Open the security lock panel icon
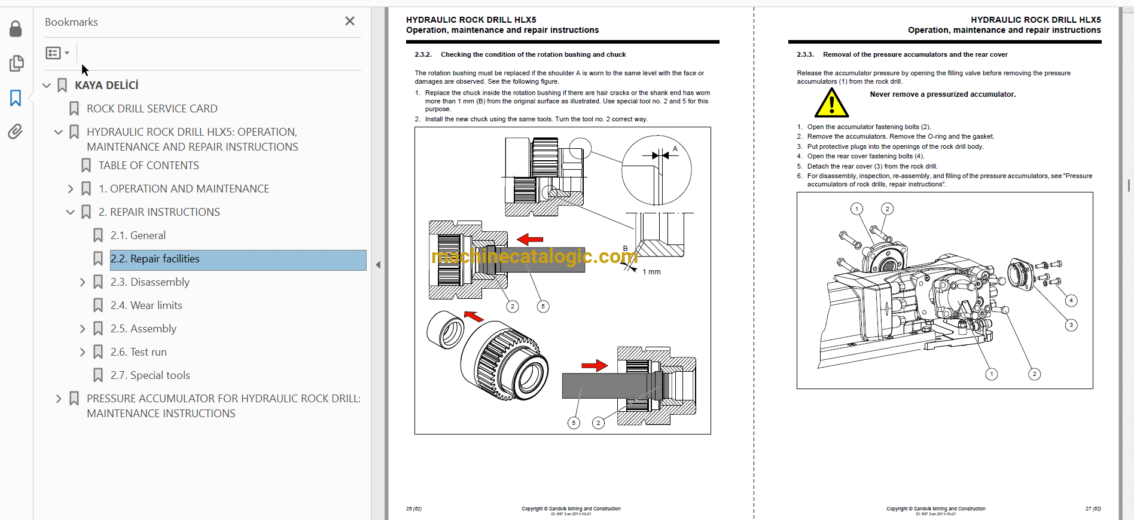This screenshot has height=520, width=1134. [16, 29]
